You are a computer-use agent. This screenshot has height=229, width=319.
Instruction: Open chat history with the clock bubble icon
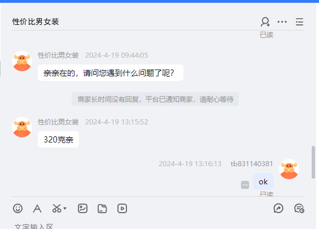(x=299, y=209)
